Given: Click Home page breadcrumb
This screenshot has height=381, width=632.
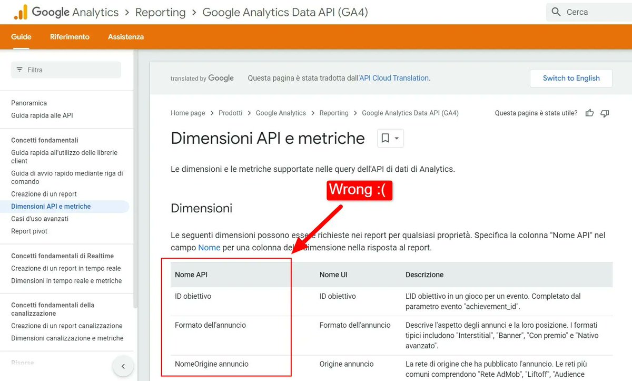Looking at the screenshot, I should 188,113.
